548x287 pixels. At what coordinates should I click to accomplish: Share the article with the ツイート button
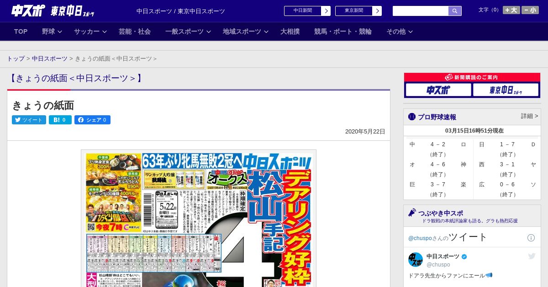coord(29,120)
